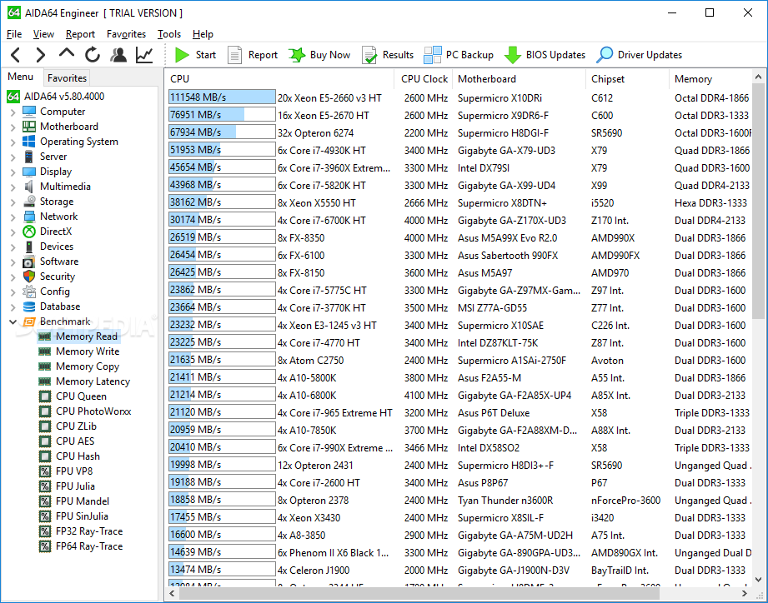Select the 4x Core i7-6700K HT row
The image size is (768, 603).
tap(459, 221)
